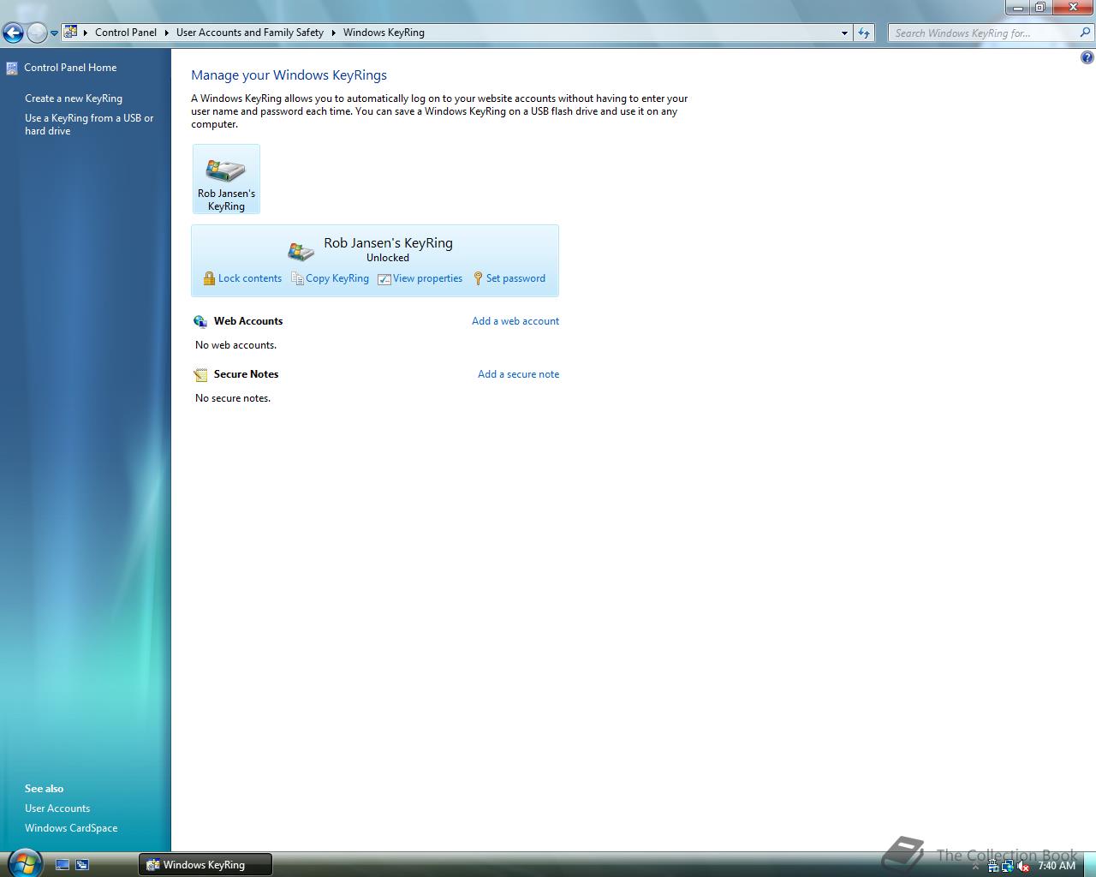The image size is (1096, 877).
Task: Click the 'See also' label
Action: 44,789
